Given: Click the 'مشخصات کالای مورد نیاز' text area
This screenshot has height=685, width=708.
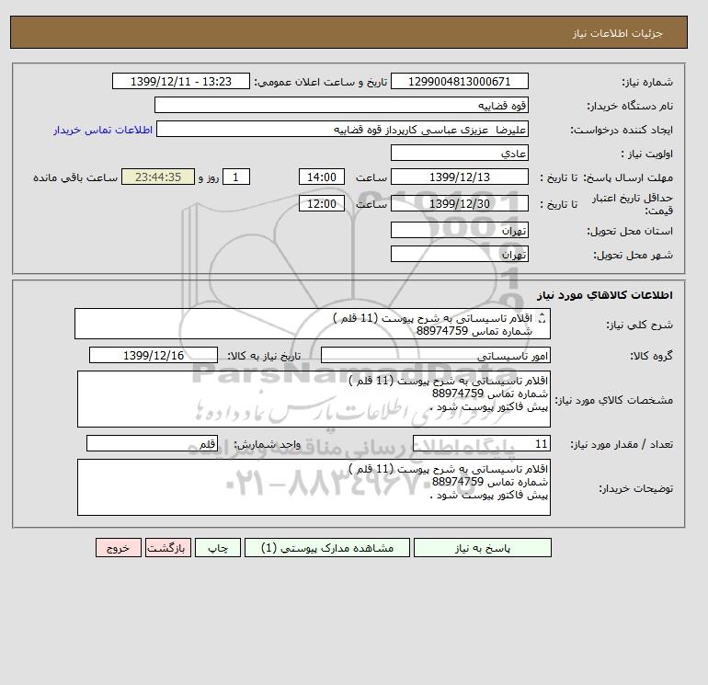Looking at the screenshot, I should point(314,399).
